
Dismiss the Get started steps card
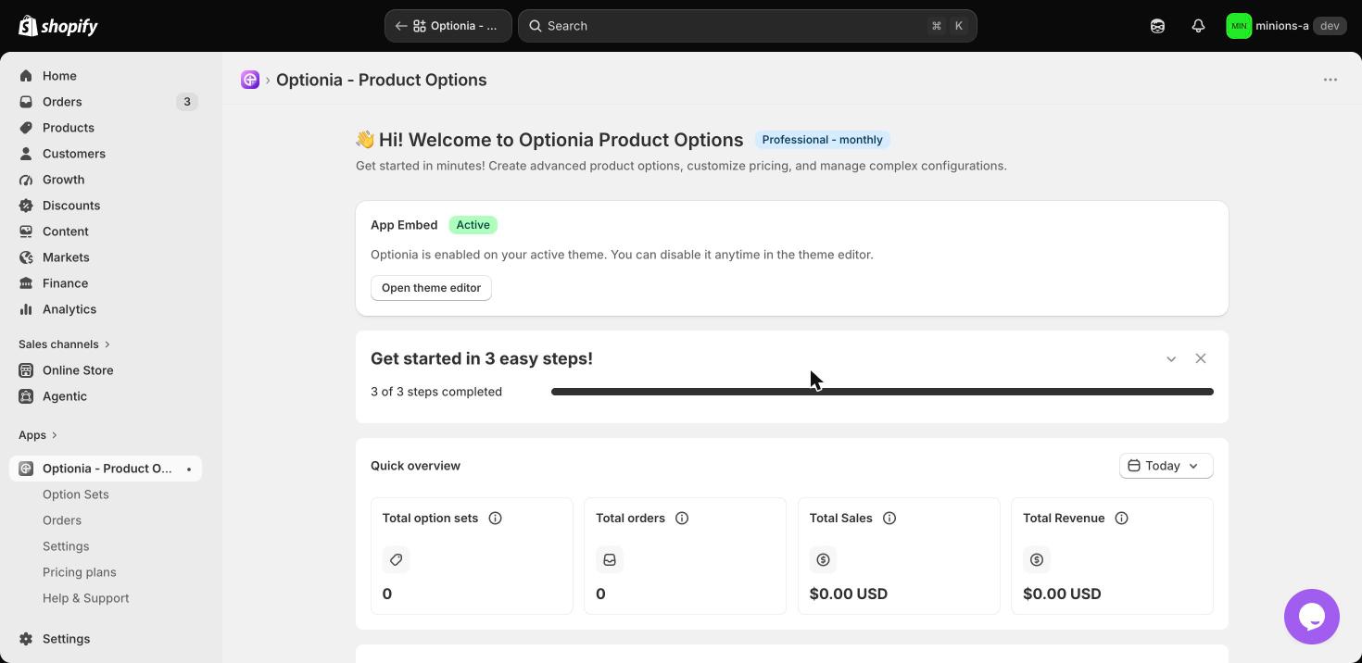1201,358
